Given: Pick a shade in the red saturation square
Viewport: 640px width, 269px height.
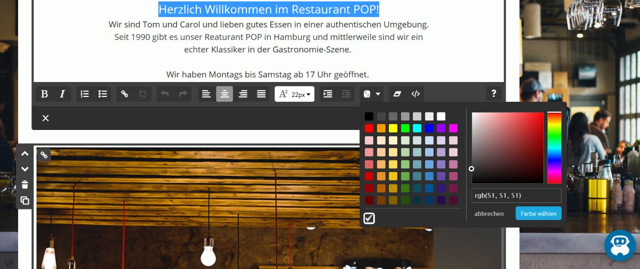Looking at the screenshot, I should pyautogui.click(x=508, y=148).
